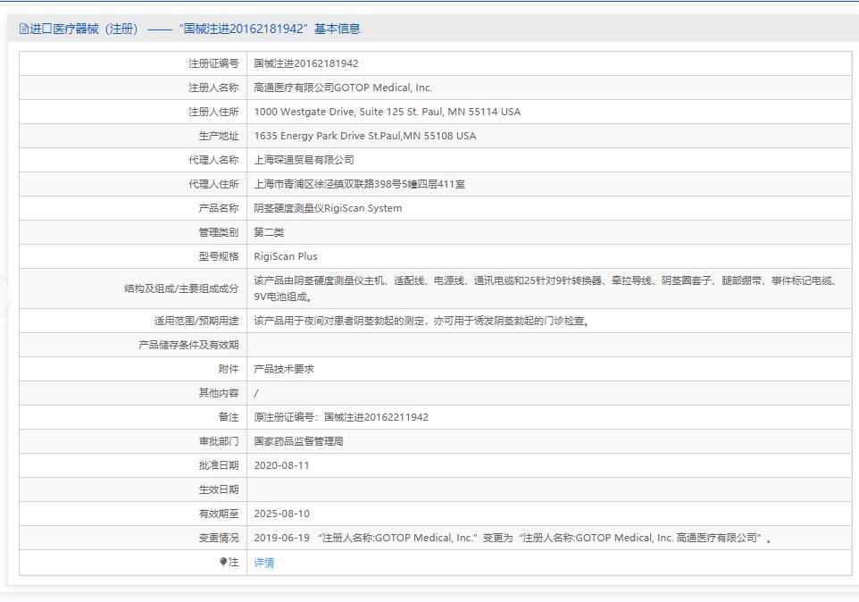Click the 适用范围/预期用途 label
This screenshot has width=859, height=602.
(196, 321)
